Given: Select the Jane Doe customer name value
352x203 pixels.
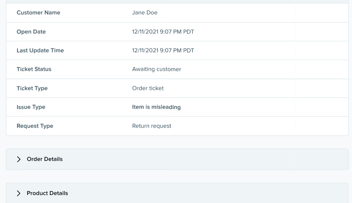Looking at the screenshot, I should click(x=145, y=12).
